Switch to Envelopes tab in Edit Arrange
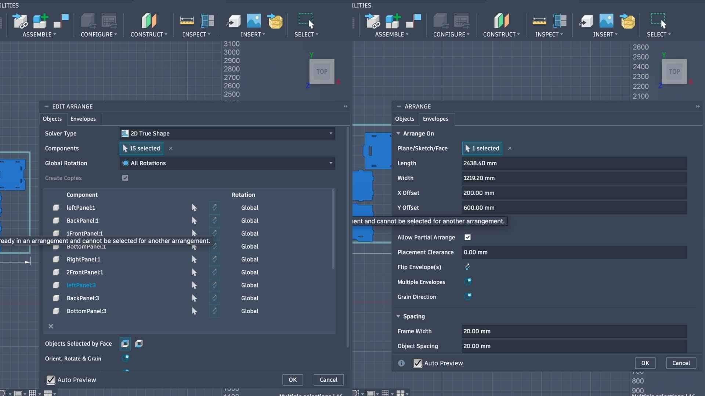Image resolution: width=705 pixels, height=396 pixels. tap(83, 119)
